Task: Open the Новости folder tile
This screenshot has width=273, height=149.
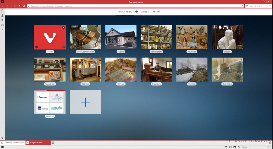Action: tap(50, 102)
